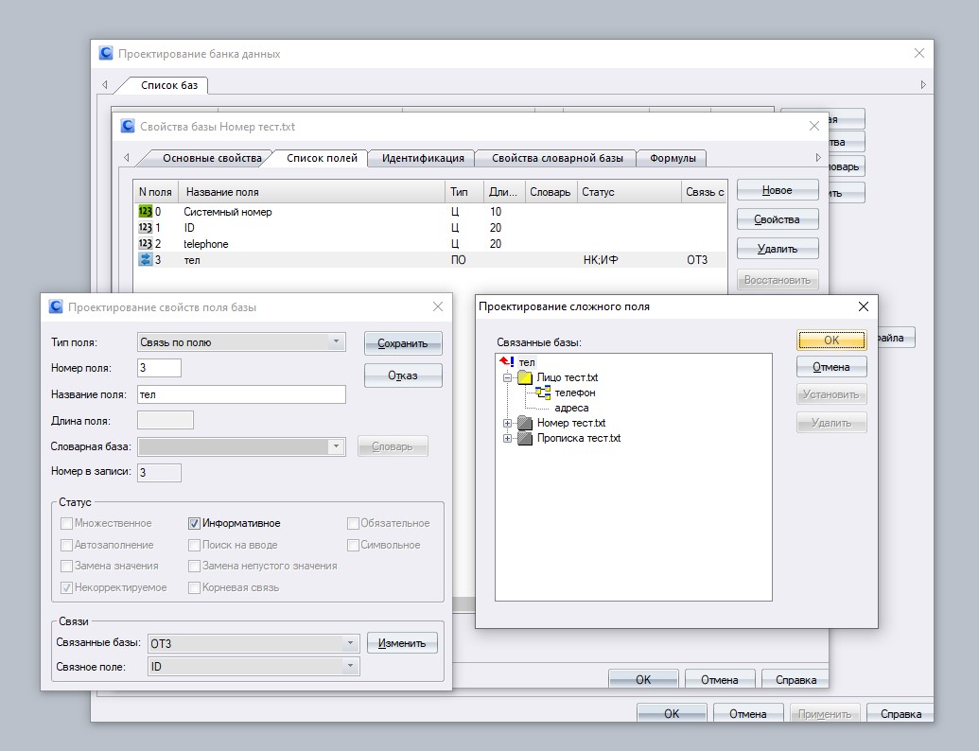
Task: Toggle the Корневая связь checkbox
Action: coord(194,587)
